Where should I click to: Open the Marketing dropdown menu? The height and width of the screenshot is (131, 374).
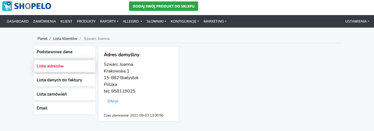coord(215,21)
